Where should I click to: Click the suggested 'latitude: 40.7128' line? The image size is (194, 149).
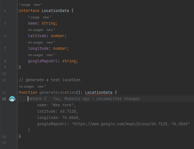pos(57,112)
